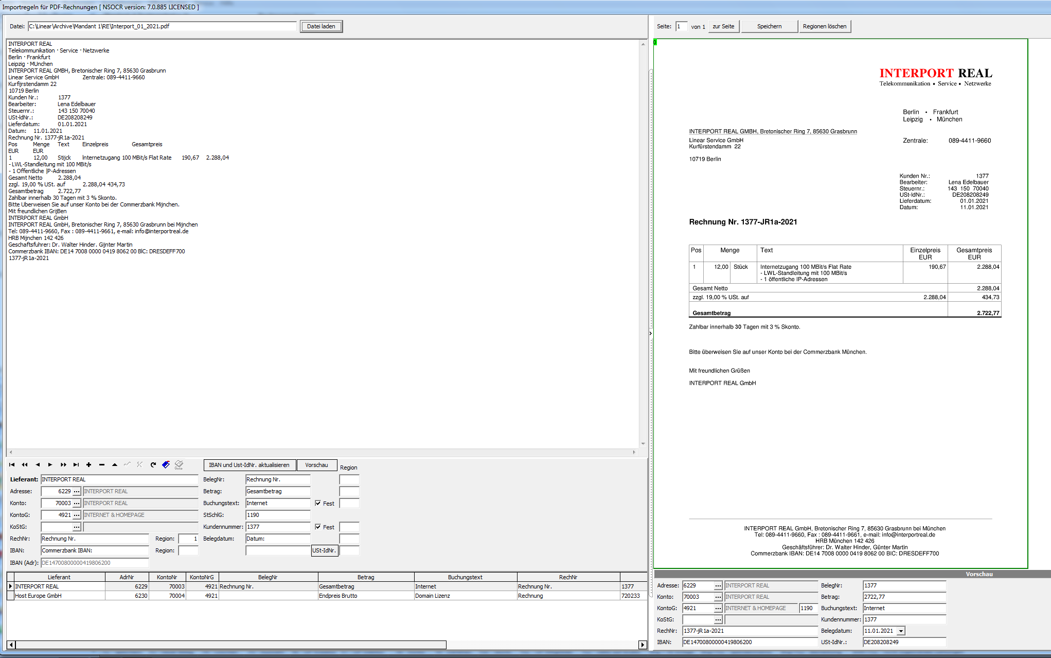Delete the current record with the minus icon

(102, 464)
